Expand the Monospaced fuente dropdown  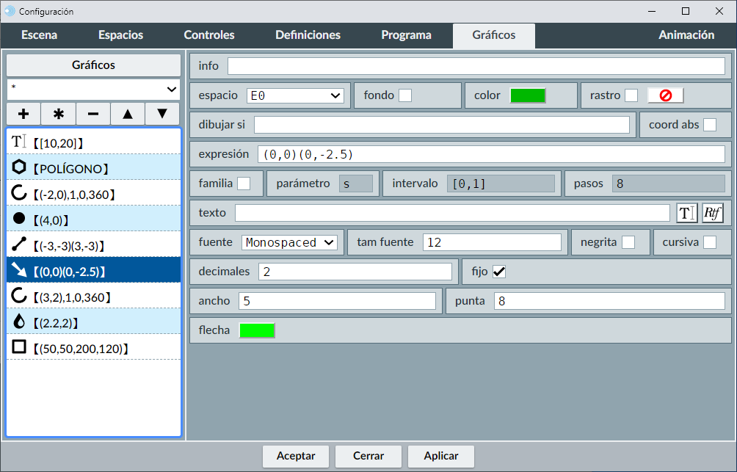click(289, 242)
